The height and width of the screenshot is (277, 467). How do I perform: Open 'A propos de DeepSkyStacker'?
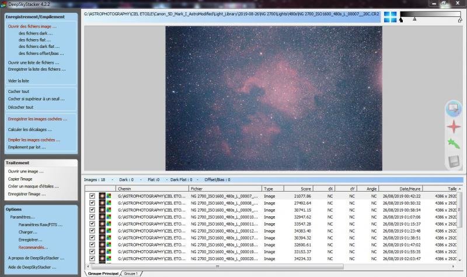[x=36, y=258]
